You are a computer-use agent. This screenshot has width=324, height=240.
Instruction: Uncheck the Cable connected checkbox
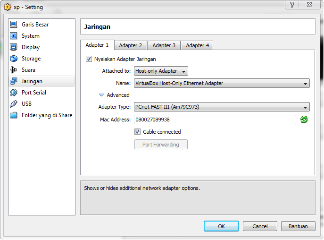pos(138,132)
